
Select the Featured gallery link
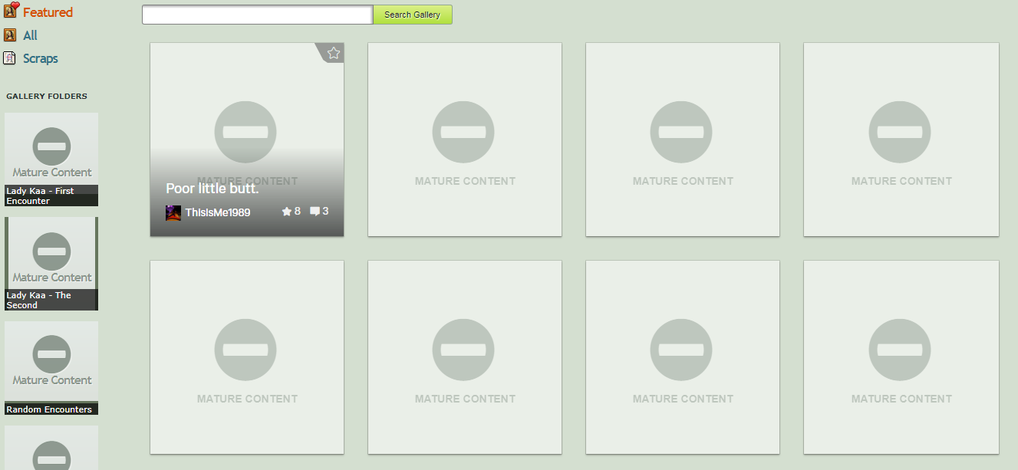[48, 12]
